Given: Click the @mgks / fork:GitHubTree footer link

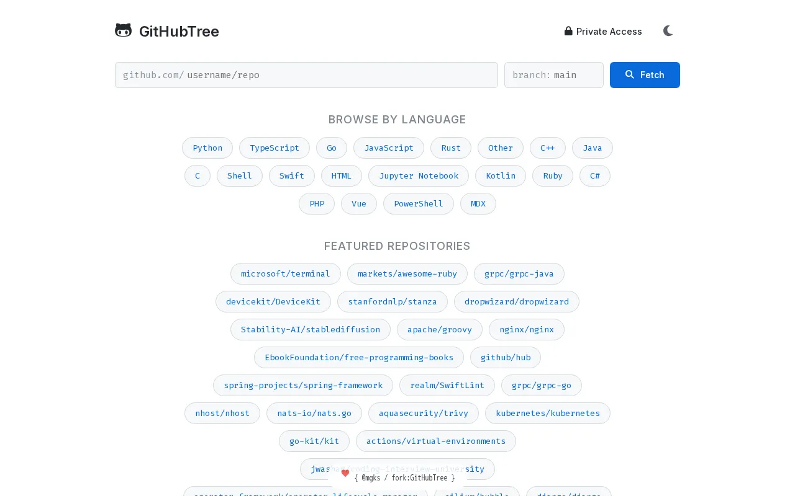Looking at the screenshot, I should coord(404,478).
